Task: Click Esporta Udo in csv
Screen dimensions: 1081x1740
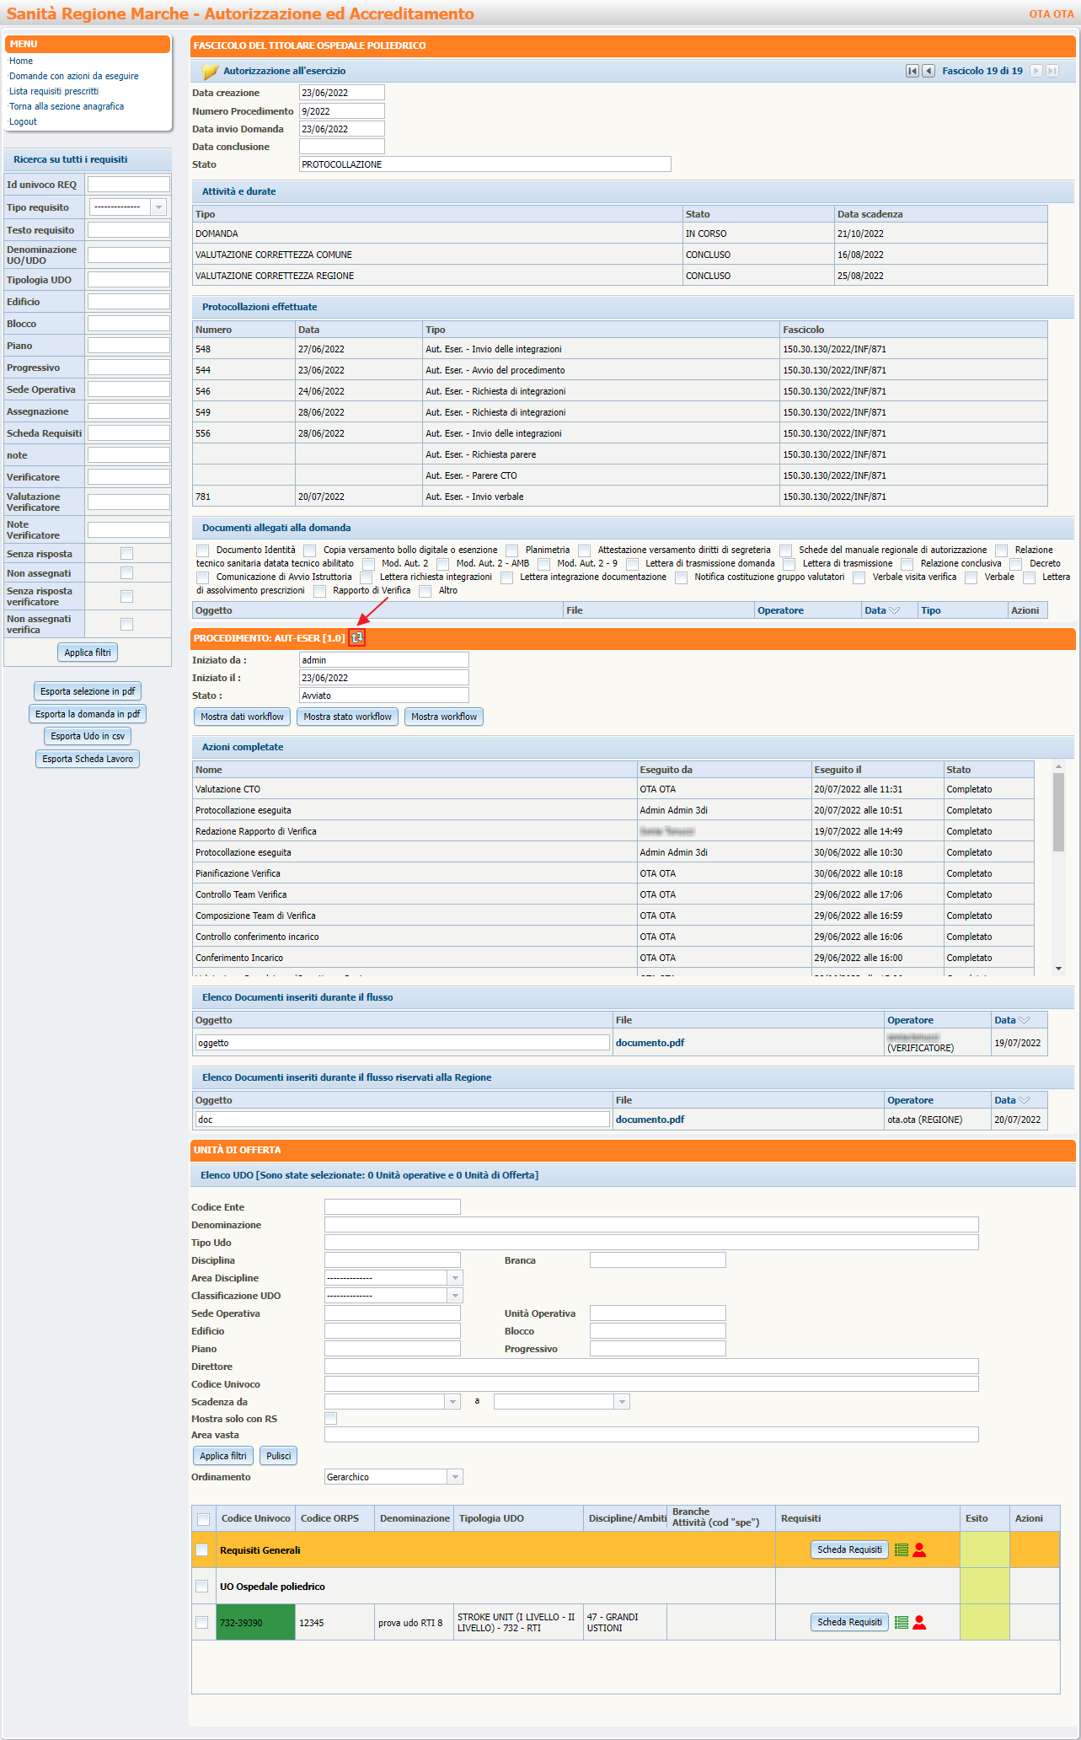Action: (x=88, y=736)
